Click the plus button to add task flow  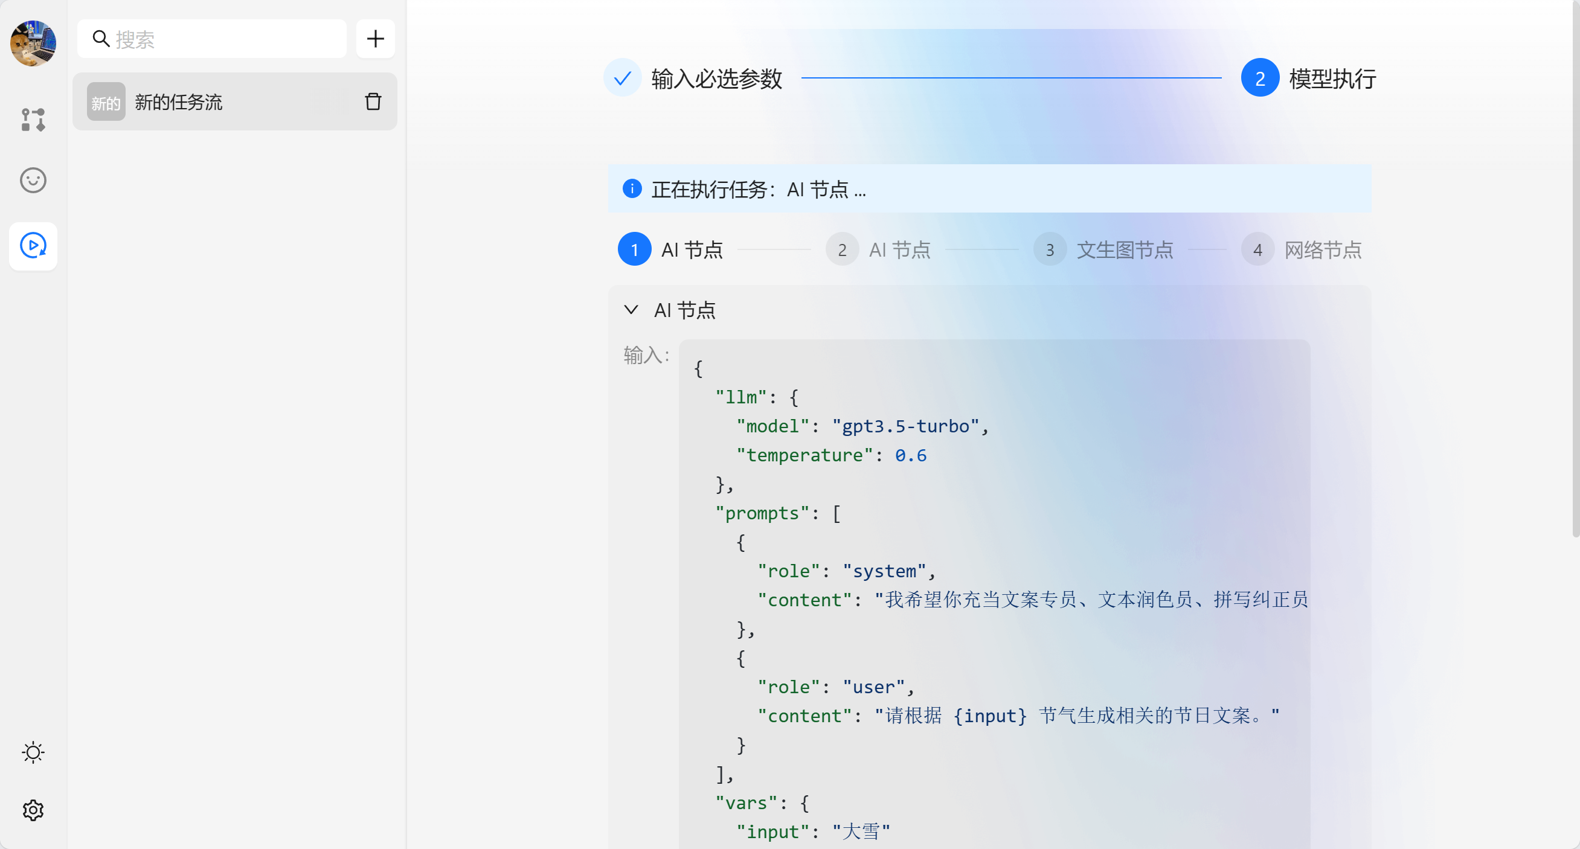(x=376, y=39)
